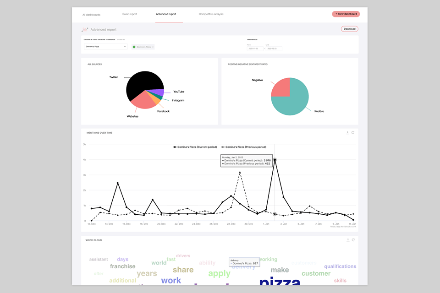
Task: Select the red Websites pie slice
Action: (x=143, y=101)
